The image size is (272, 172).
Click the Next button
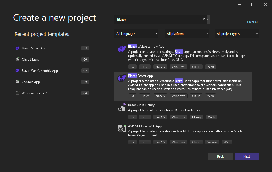247,156
